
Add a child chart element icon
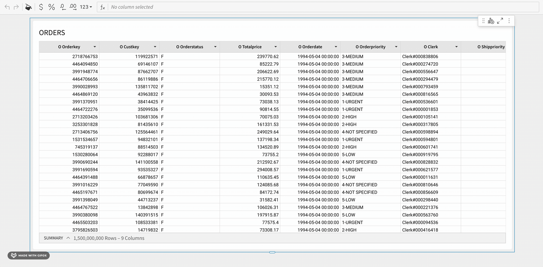click(x=491, y=21)
